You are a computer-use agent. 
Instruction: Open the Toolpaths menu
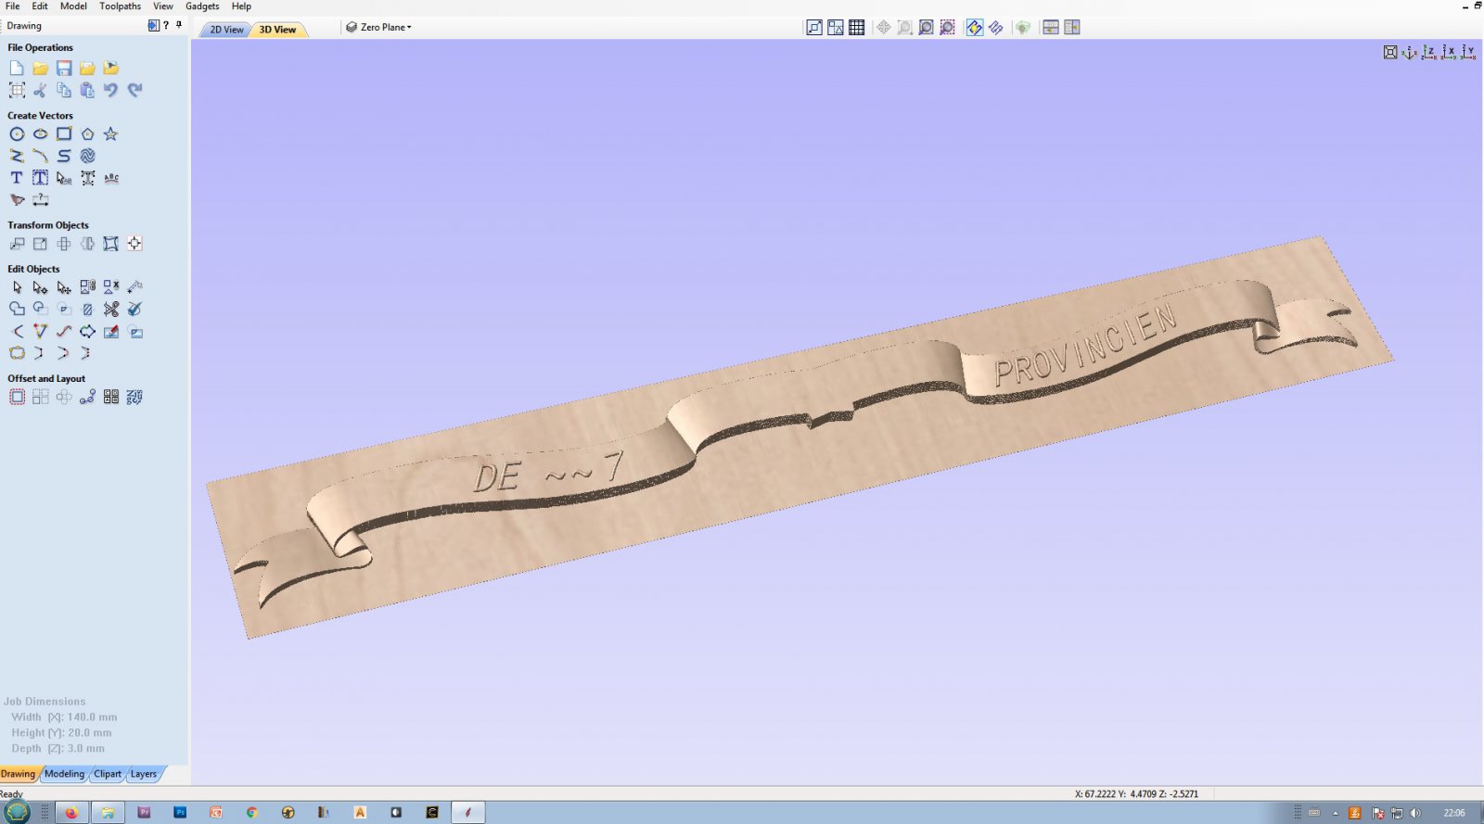[121, 6]
